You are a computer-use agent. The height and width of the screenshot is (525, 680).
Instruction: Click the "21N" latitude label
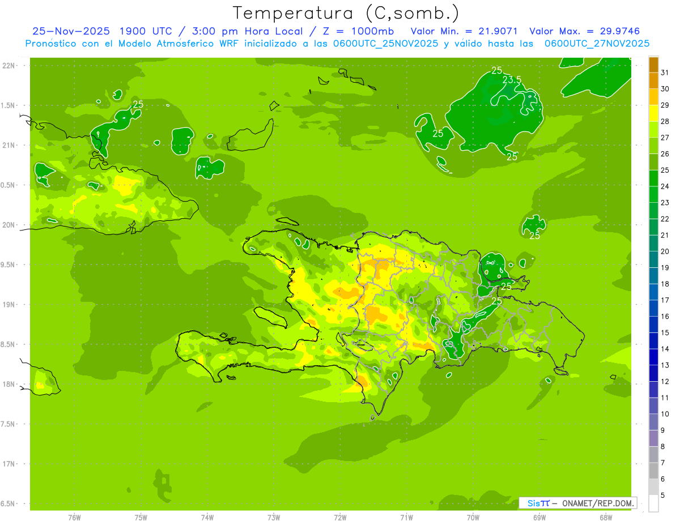click(10, 146)
